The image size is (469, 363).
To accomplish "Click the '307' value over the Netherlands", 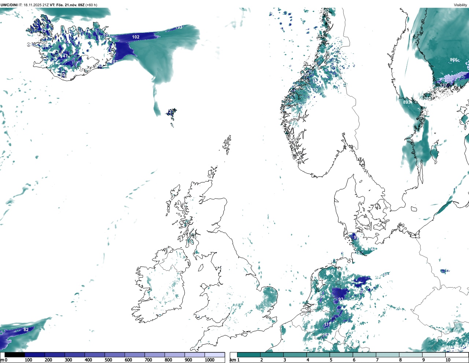I will pyautogui.click(x=332, y=271).
